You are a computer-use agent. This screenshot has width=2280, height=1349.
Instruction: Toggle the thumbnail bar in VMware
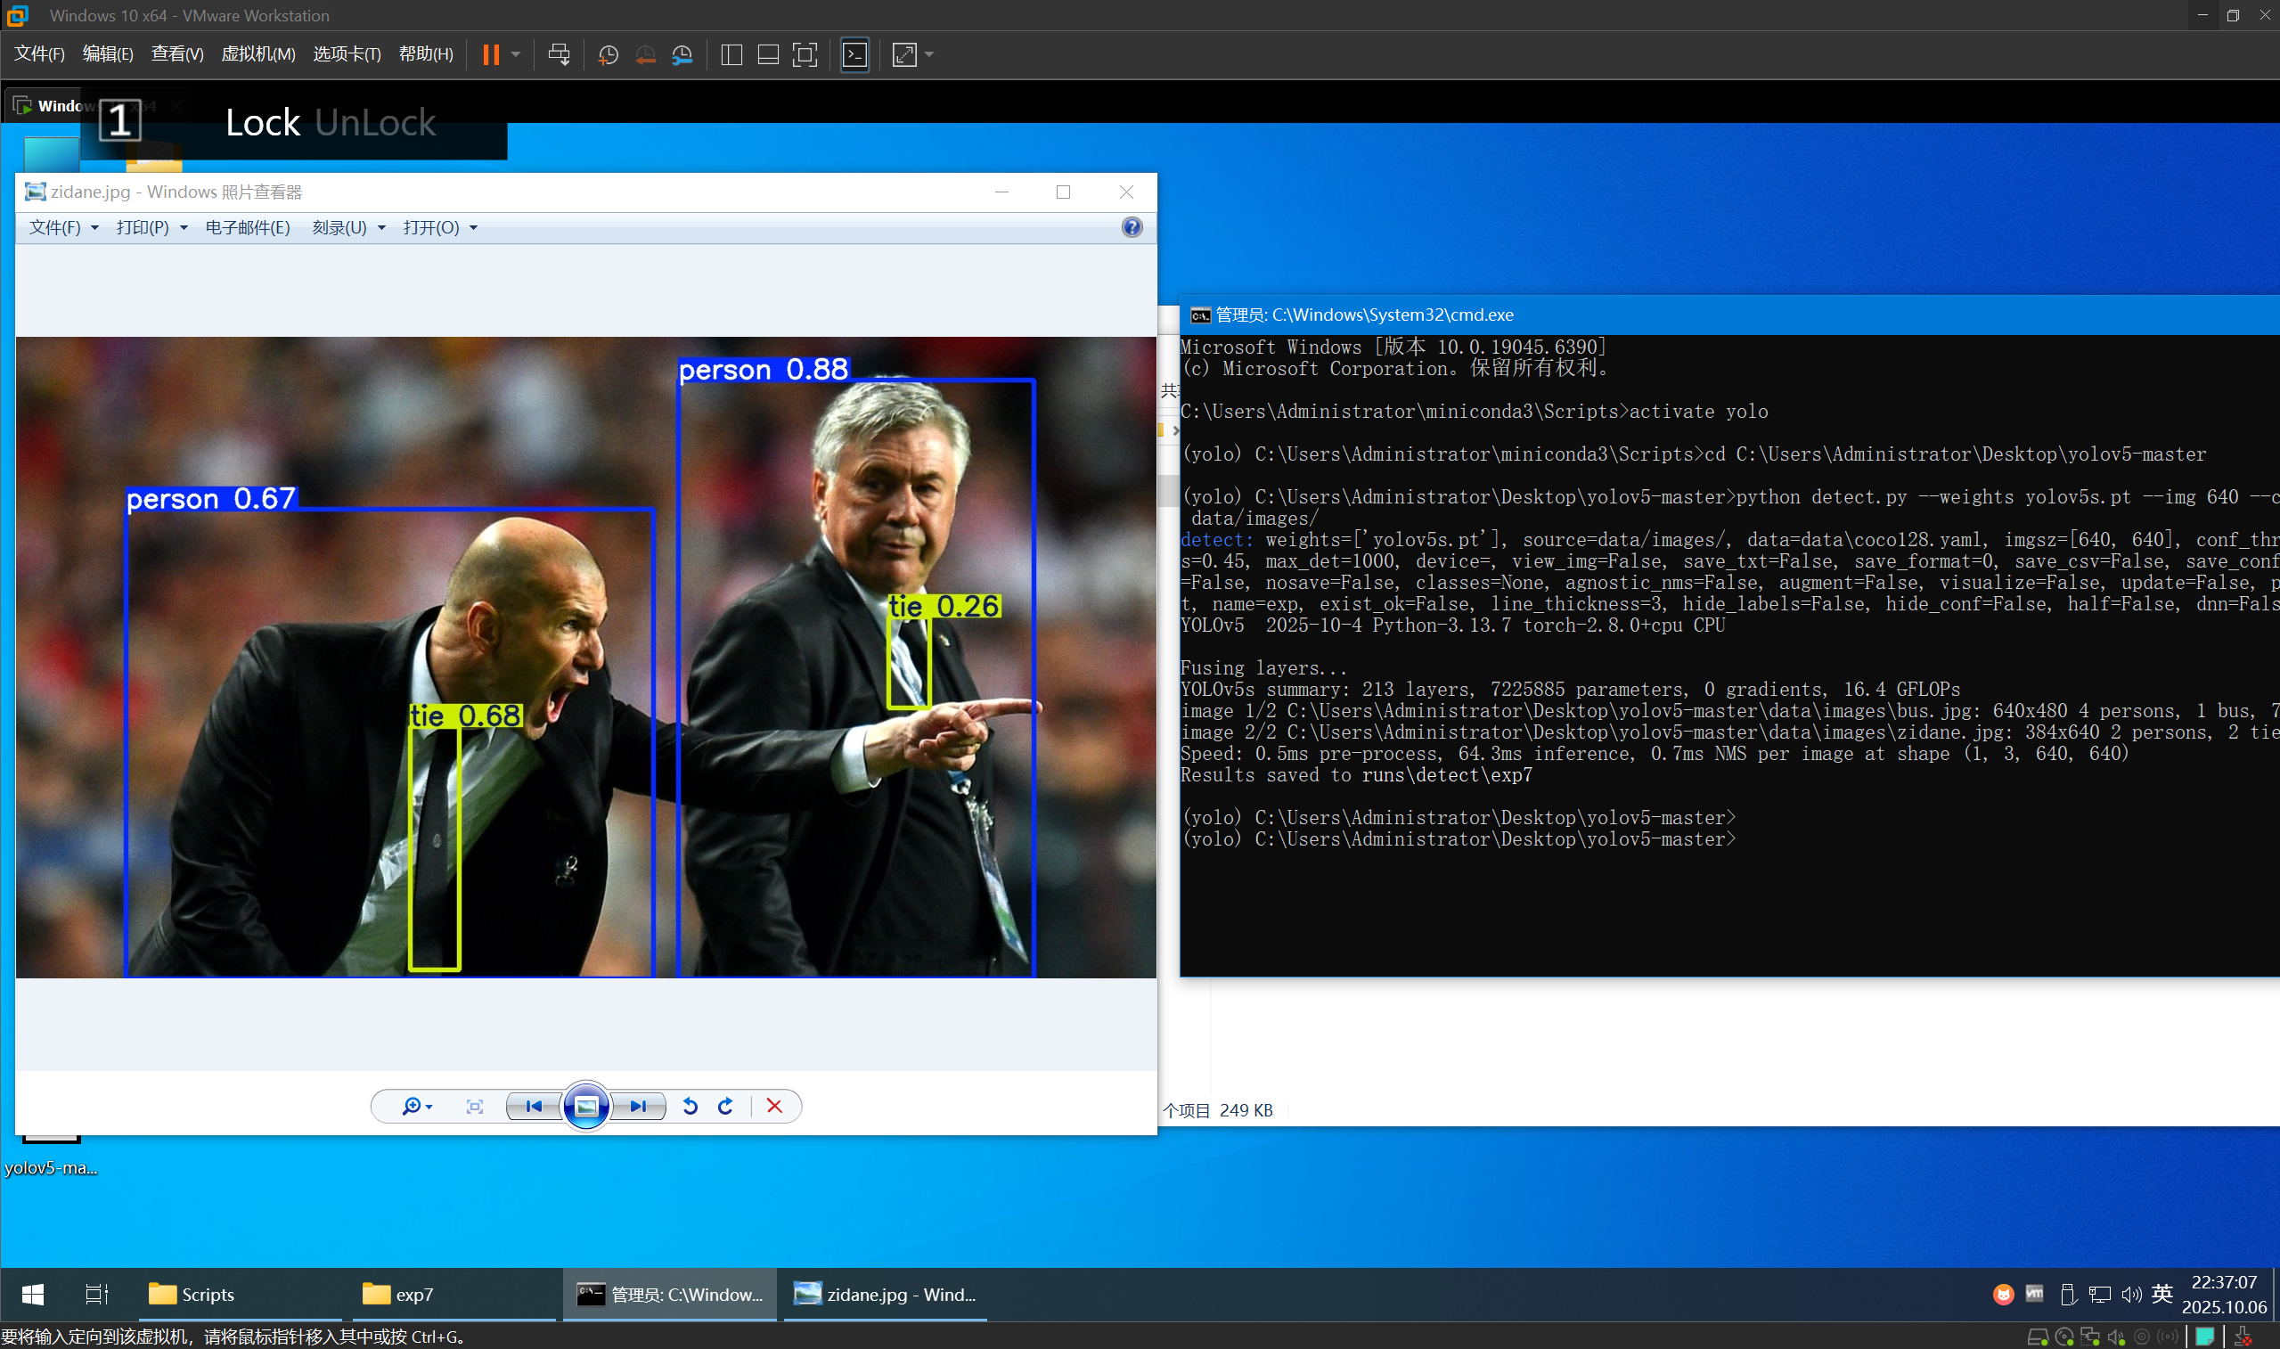(x=768, y=54)
